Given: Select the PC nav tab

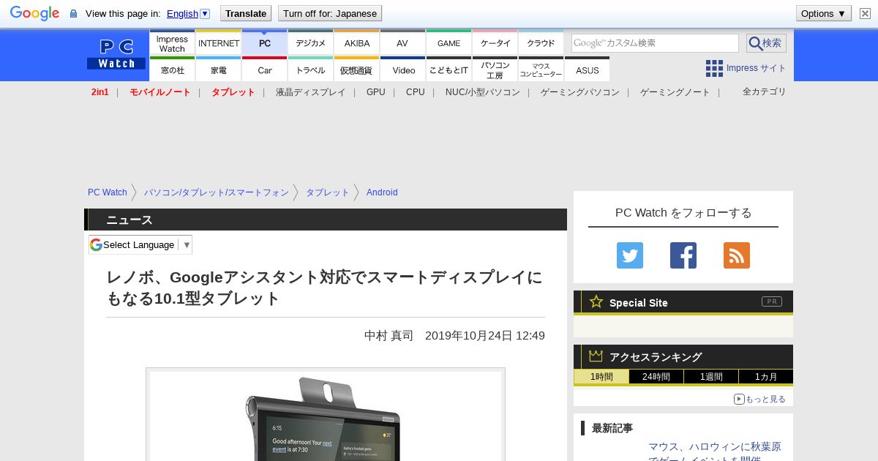Looking at the screenshot, I should [x=265, y=43].
